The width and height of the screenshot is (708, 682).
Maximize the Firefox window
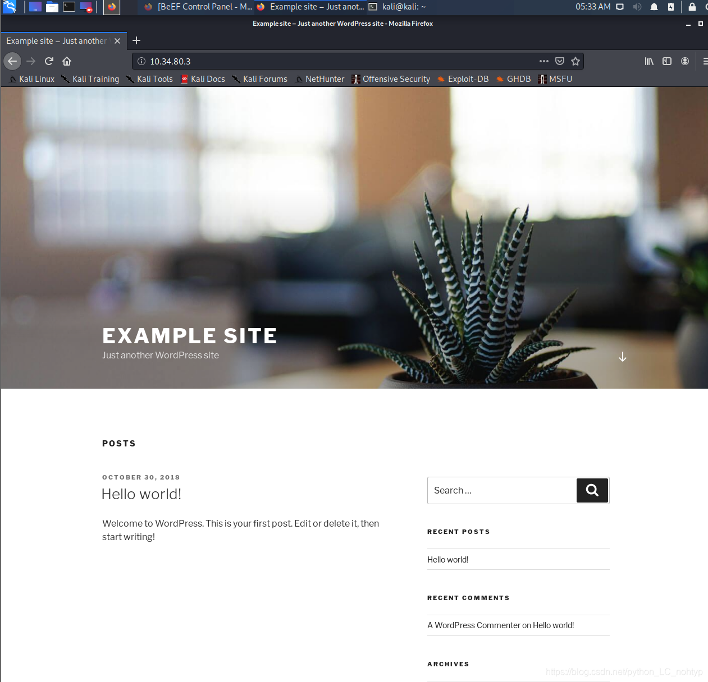coord(700,24)
